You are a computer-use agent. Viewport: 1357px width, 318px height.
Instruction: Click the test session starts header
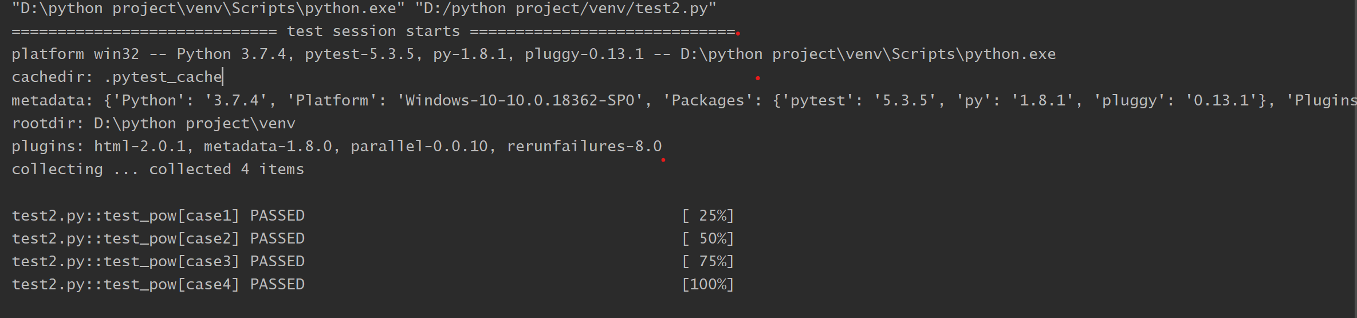(x=373, y=32)
